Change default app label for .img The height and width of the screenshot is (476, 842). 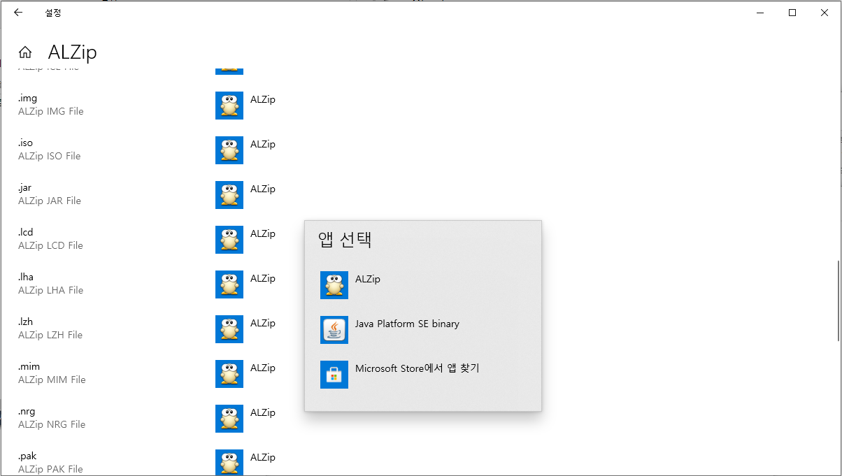(x=263, y=99)
